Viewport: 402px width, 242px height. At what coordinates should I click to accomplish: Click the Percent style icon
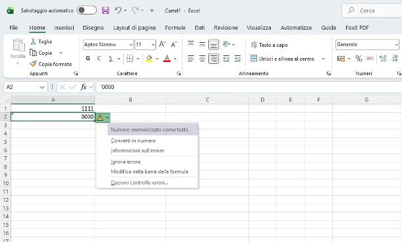(359, 59)
